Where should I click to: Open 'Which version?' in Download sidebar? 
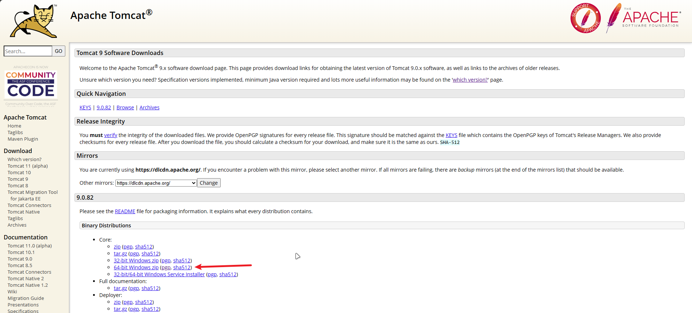coord(24,160)
